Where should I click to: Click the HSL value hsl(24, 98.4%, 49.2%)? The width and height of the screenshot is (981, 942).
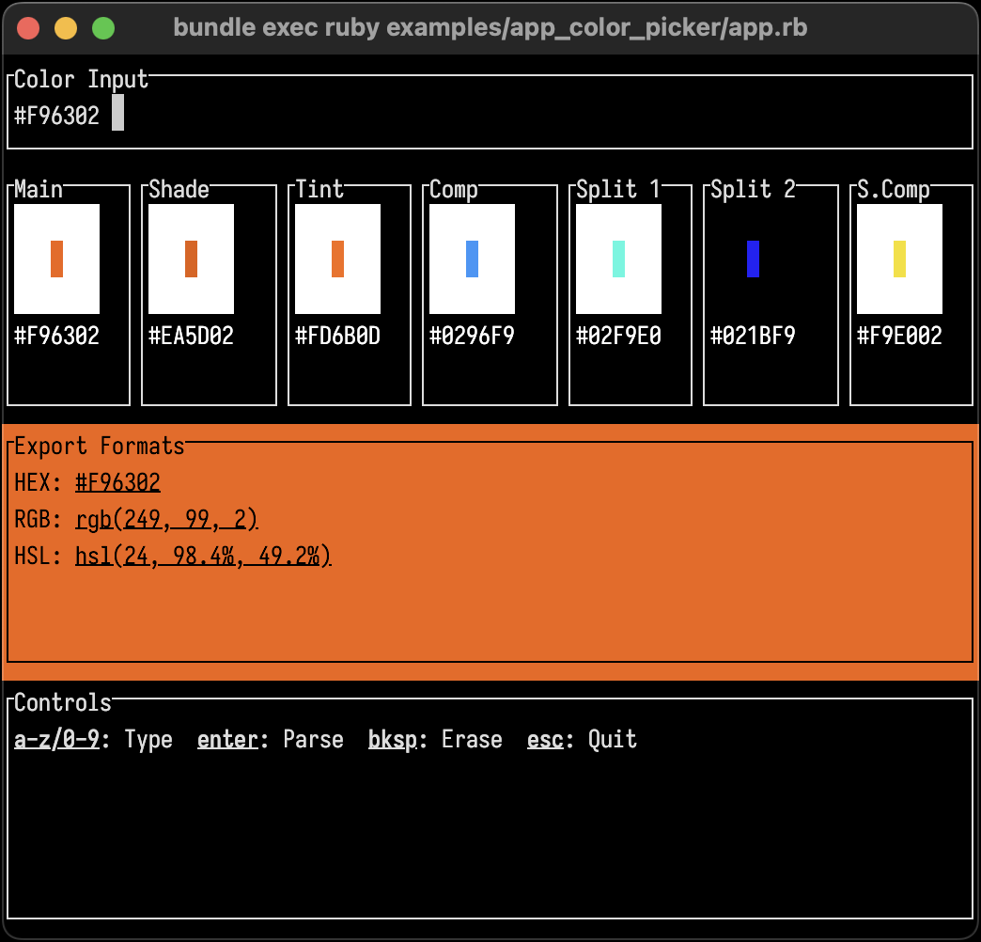[x=203, y=556]
